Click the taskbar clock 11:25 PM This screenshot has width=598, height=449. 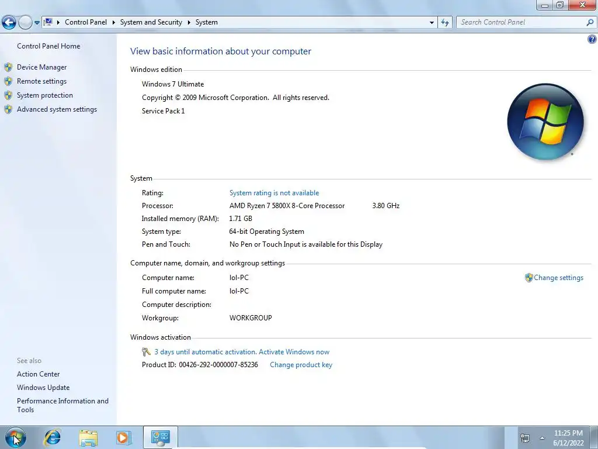click(568, 433)
